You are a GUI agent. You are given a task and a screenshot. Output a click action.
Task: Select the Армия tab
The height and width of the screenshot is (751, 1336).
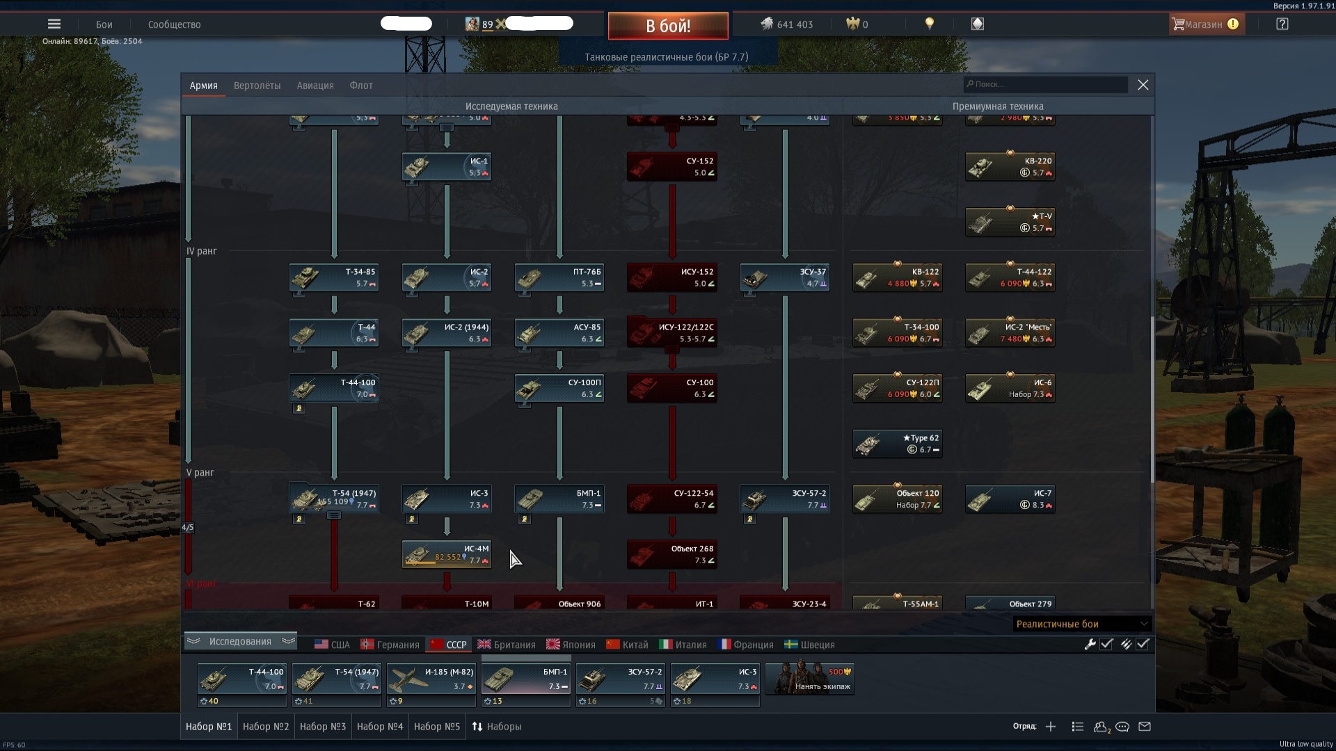[204, 86]
